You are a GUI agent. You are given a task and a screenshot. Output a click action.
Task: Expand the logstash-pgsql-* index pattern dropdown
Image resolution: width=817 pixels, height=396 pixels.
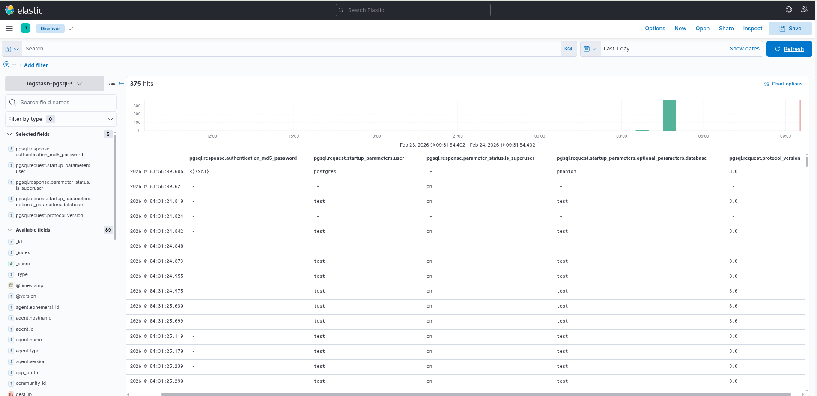point(55,84)
